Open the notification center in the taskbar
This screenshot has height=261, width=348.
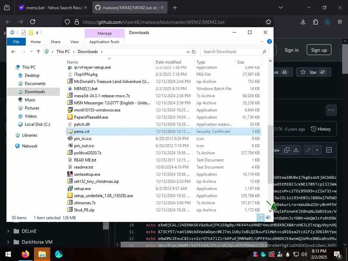click(337, 255)
